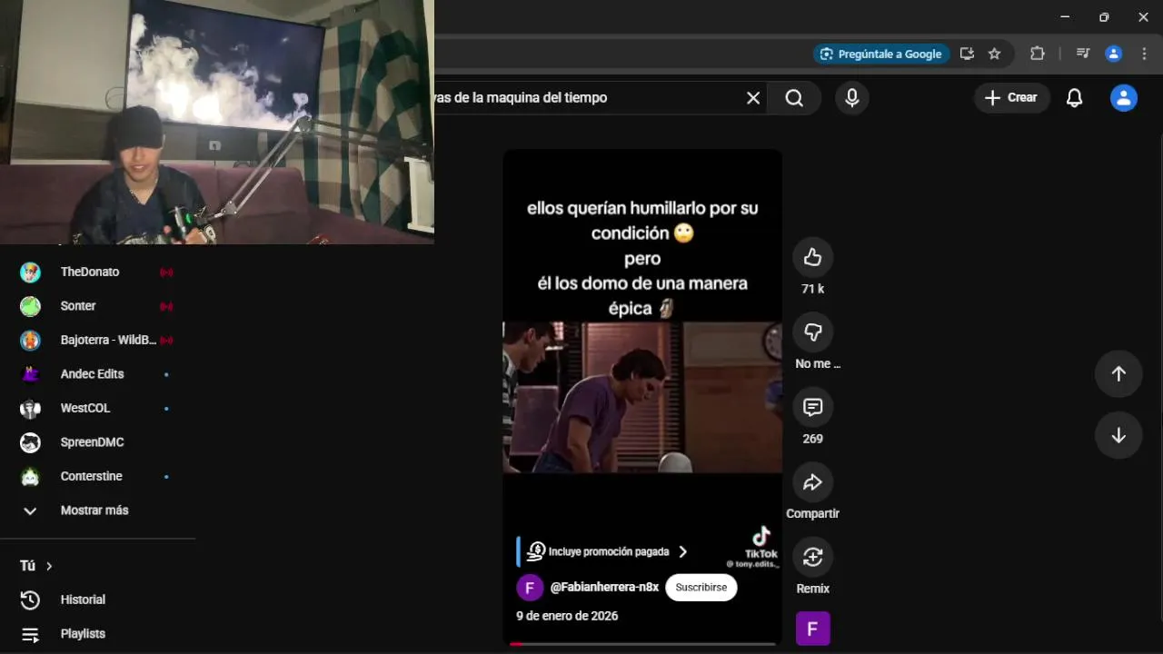The width and height of the screenshot is (1163, 654).
Task: Click Pregúntale a Google in address bar
Action: (x=881, y=54)
